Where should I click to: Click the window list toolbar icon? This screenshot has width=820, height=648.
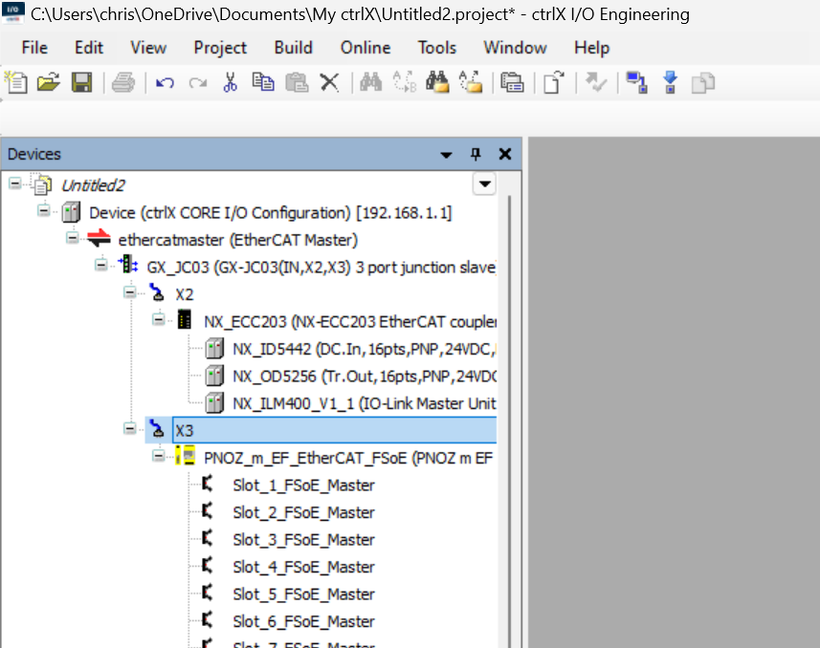513,82
